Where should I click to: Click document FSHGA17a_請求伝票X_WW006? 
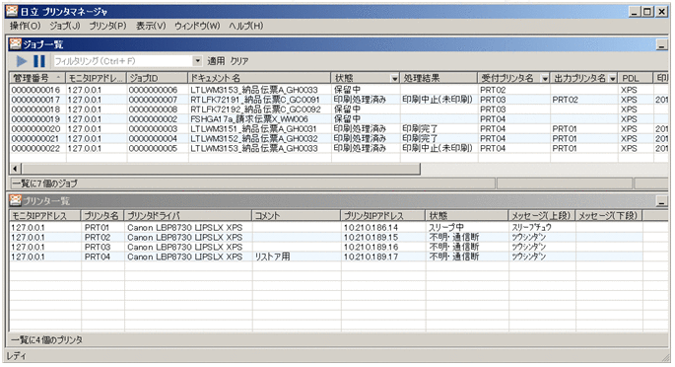[249, 119]
